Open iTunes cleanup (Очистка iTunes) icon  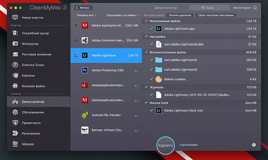tap(15, 65)
